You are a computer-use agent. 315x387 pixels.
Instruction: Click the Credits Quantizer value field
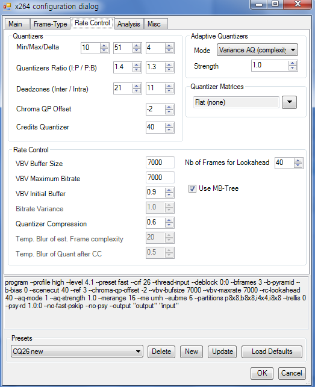point(155,128)
